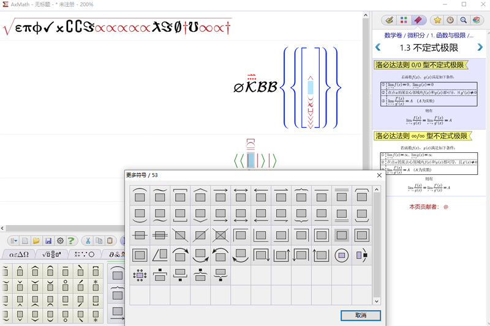The width and height of the screenshot is (490, 326).
Task: Click 取消 to cancel symbols dialog
Action: 361,316
